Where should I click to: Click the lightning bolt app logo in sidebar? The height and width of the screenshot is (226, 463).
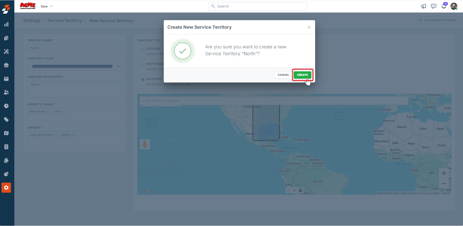(x=6, y=9)
